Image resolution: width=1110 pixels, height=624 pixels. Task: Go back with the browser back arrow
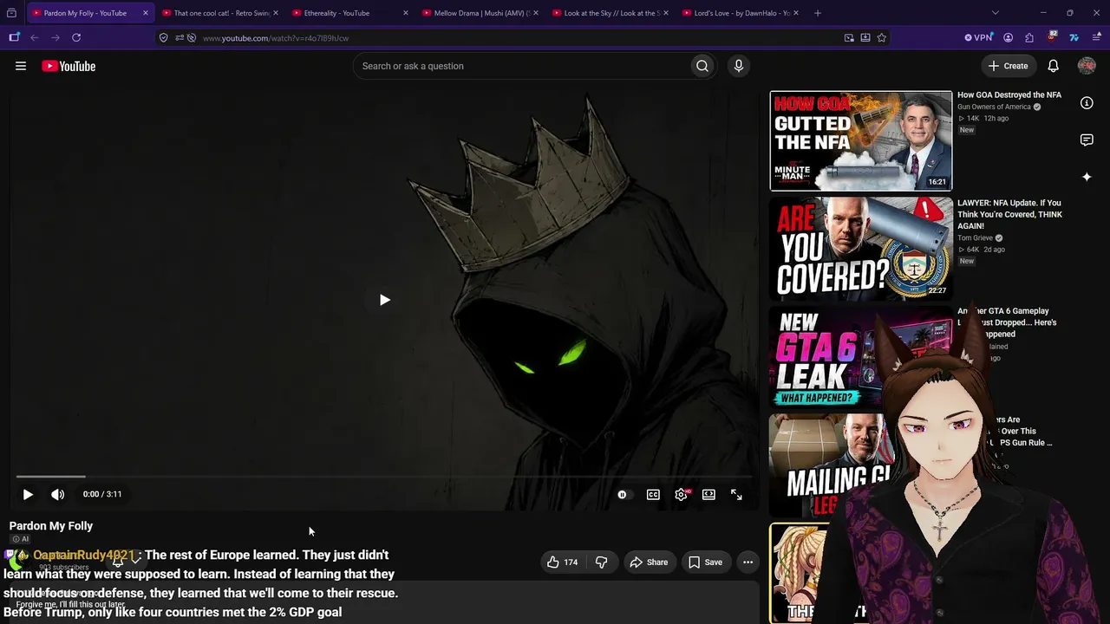(35, 37)
